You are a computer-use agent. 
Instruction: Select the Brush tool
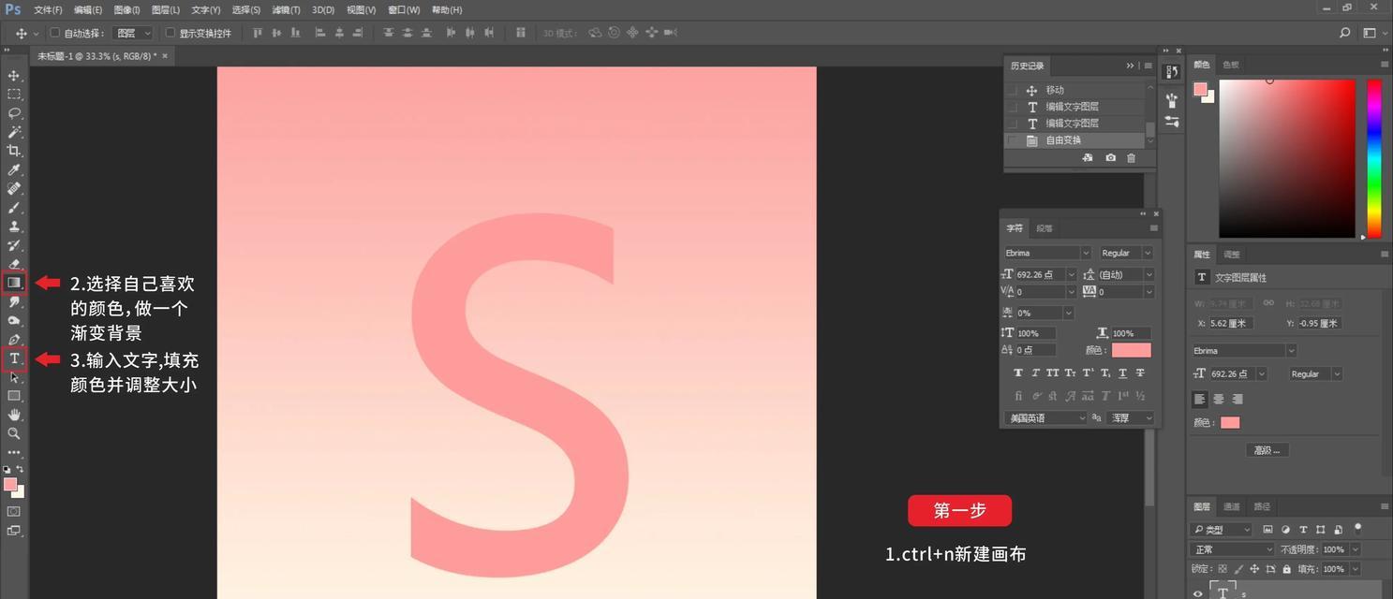14,207
